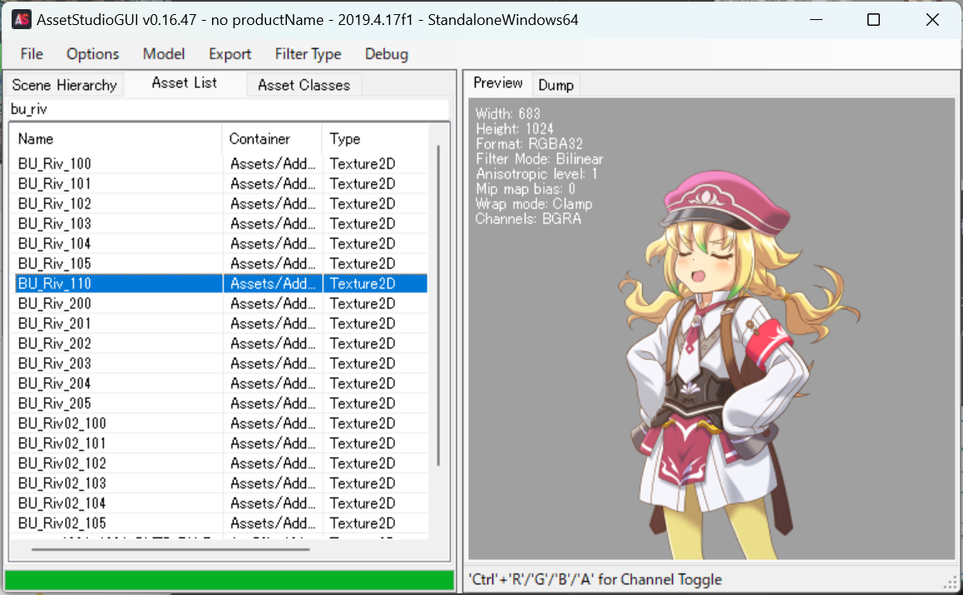Viewport: 963px width, 595px height.
Task: Select asset BU_Riv02_101
Action: click(x=62, y=444)
